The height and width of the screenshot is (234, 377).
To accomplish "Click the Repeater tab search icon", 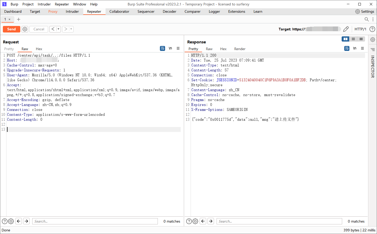I will [367, 19].
